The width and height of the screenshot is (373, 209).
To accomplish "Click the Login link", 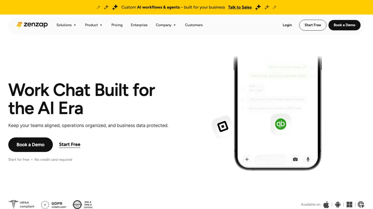I will 287,25.
